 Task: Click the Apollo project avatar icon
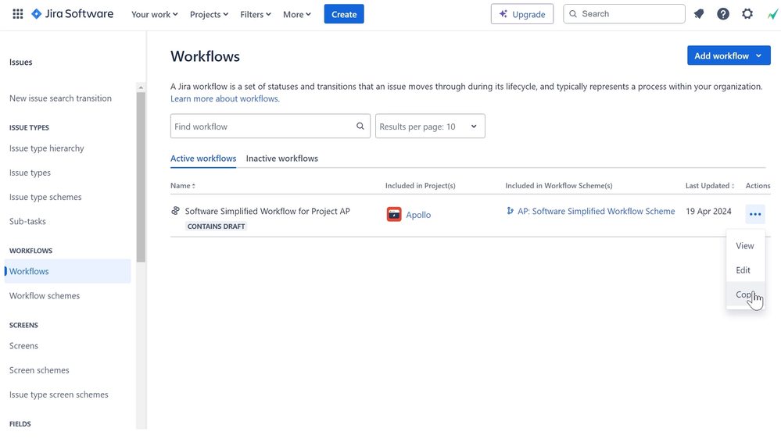pos(394,215)
